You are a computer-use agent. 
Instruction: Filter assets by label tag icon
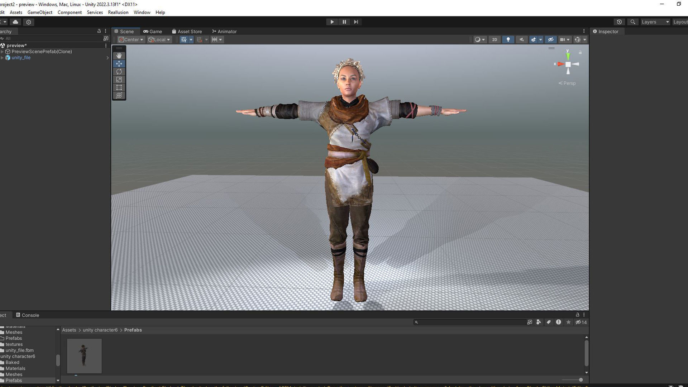pyautogui.click(x=549, y=322)
